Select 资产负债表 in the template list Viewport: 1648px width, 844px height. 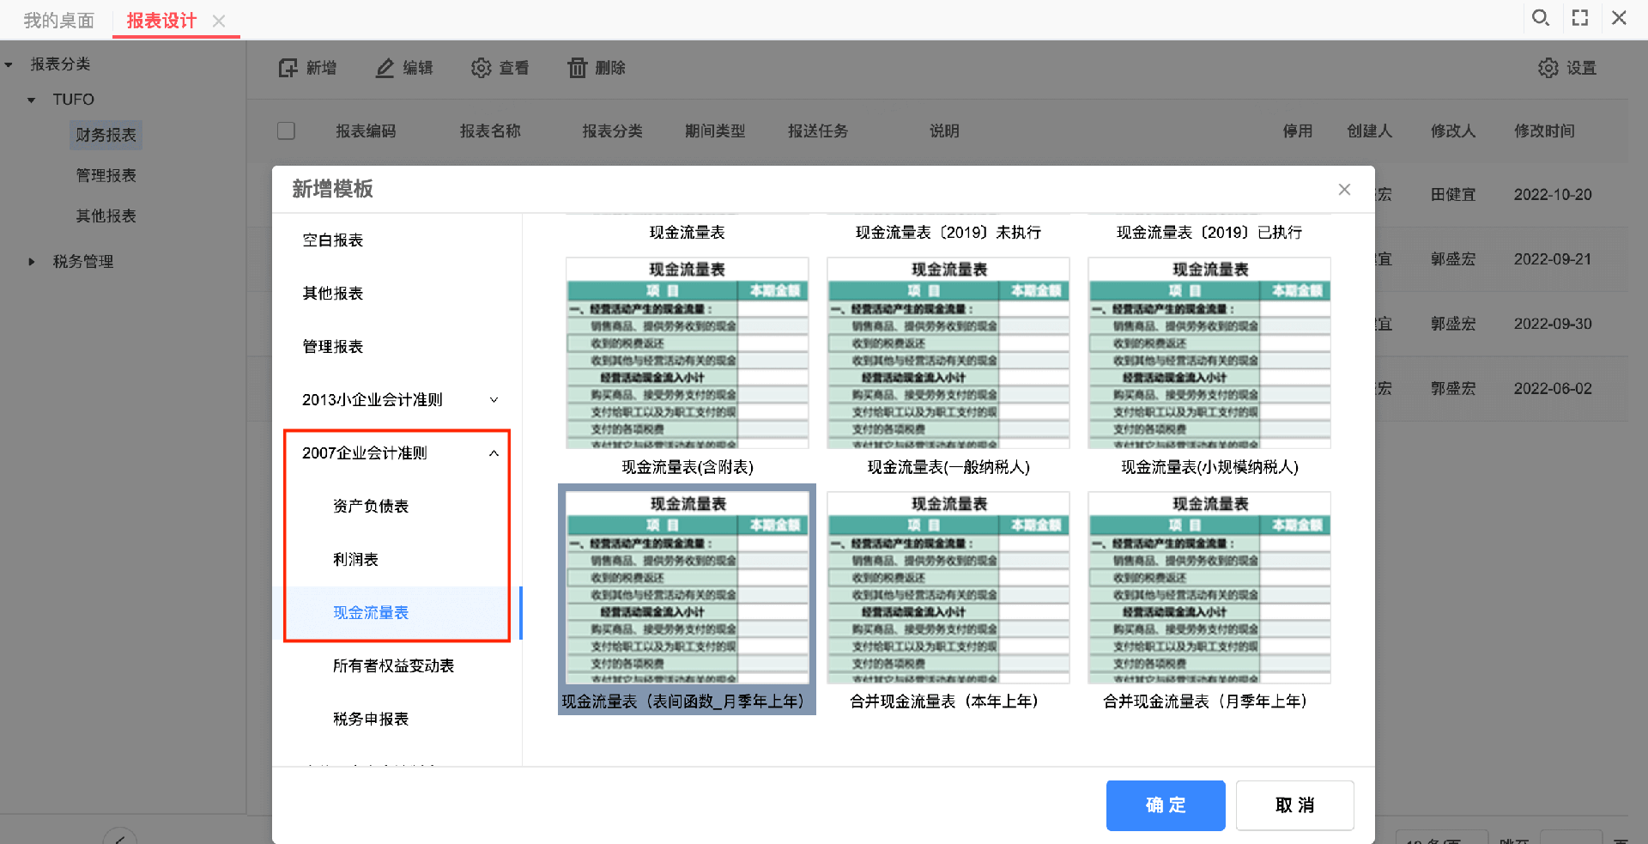[x=371, y=507]
